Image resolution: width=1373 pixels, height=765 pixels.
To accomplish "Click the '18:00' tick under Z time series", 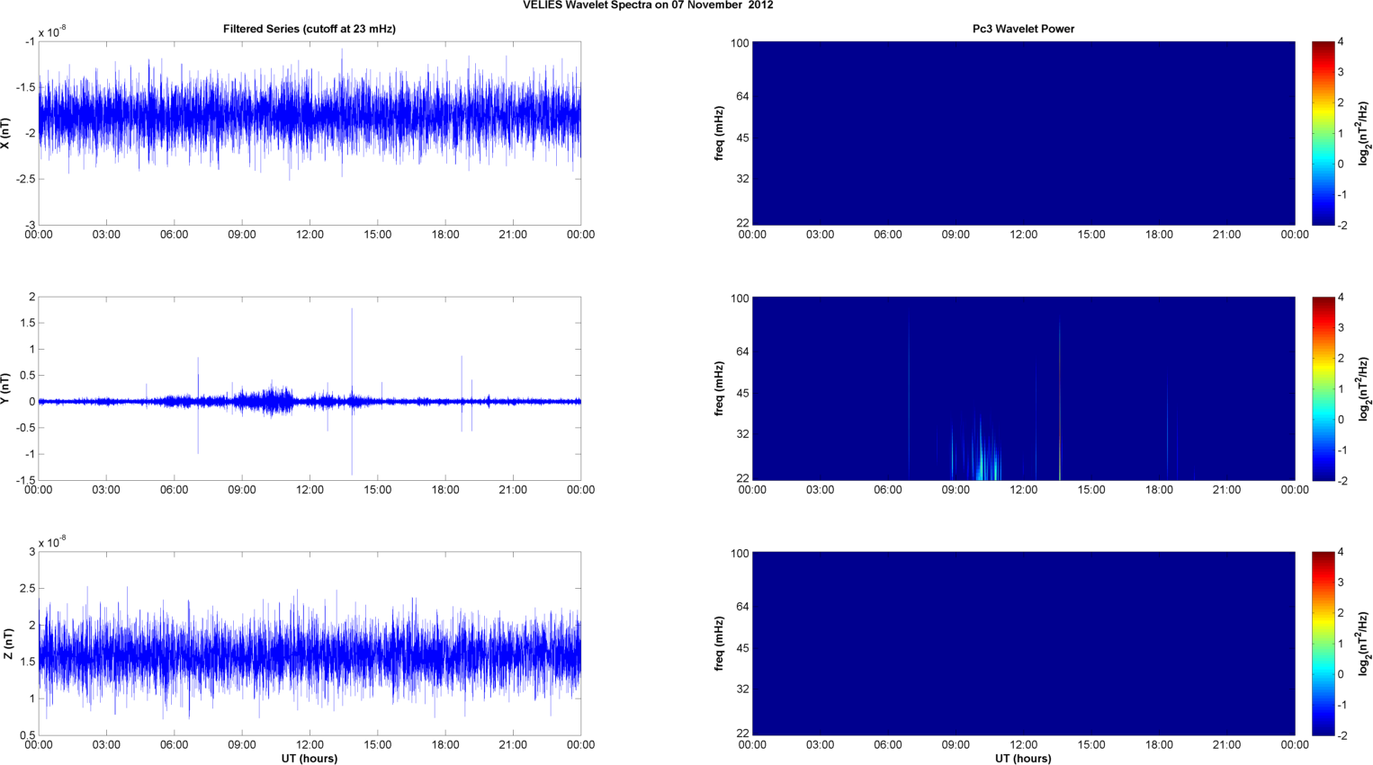I will pyautogui.click(x=445, y=744).
